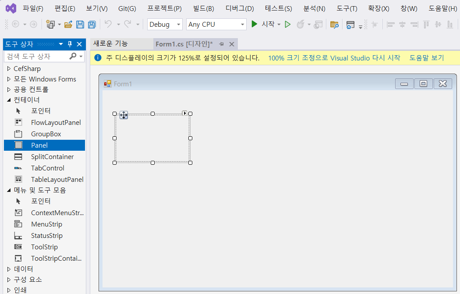Click the hot reload flame icon
Screen dimensions: 460x294
pos(301,25)
